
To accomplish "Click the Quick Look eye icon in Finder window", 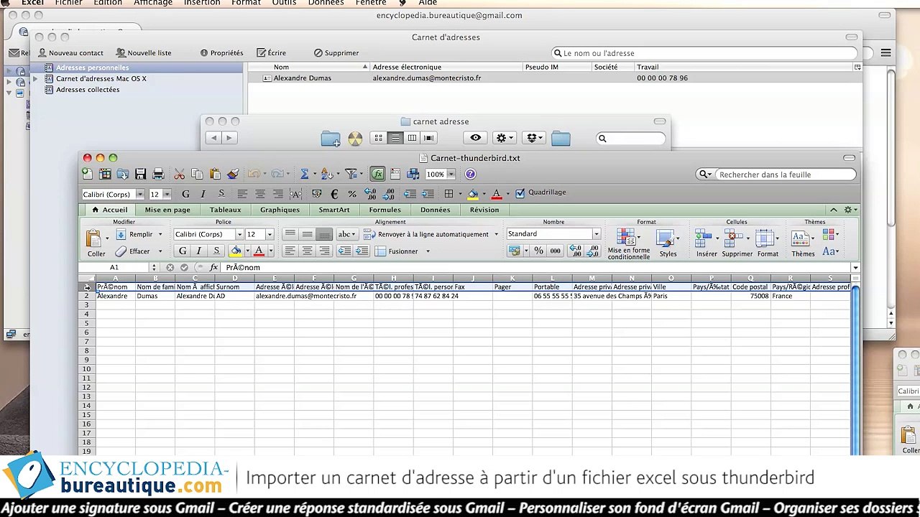I will click(476, 138).
